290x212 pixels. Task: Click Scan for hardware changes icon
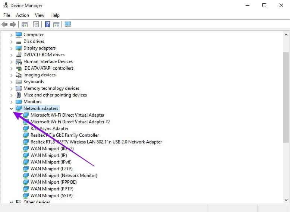tap(68, 24)
